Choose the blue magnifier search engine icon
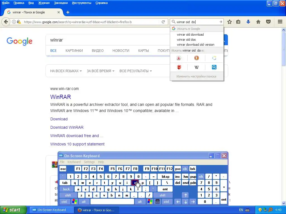Viewport: 286px width, 214px height. pos(214,67)
